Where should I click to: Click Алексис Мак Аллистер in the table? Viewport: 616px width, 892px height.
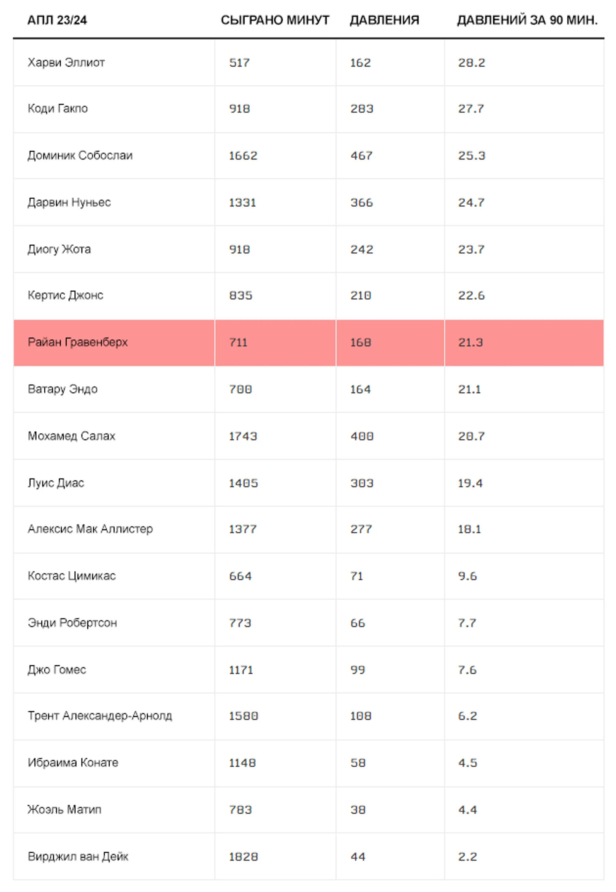pos(90,529)
